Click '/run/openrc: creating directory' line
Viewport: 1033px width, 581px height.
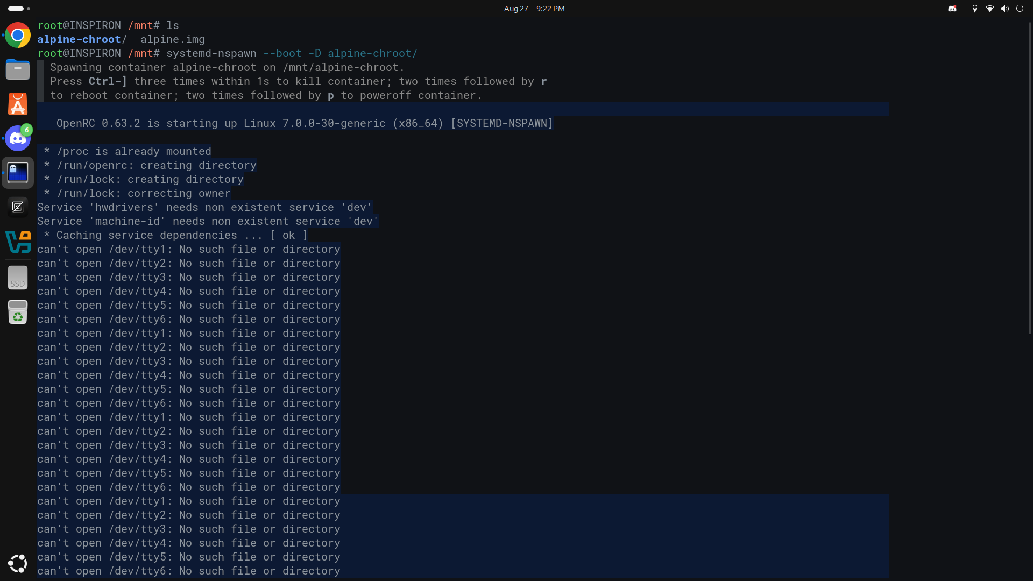[150, 165]
